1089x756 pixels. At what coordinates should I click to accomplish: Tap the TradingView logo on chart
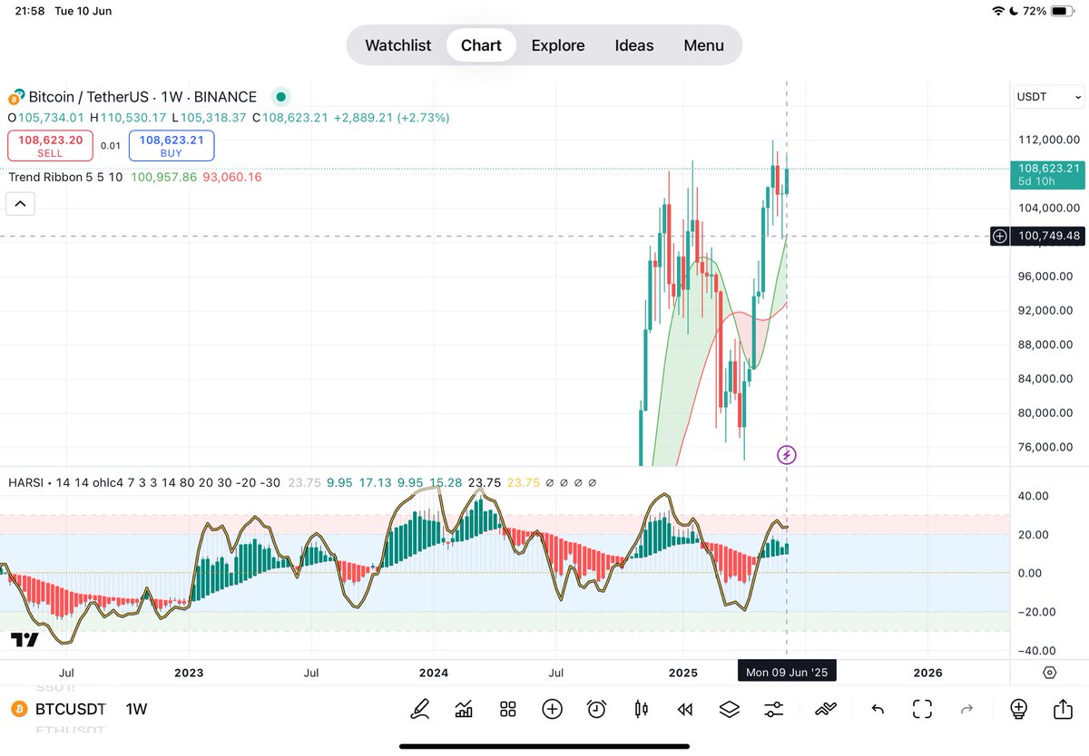point(25,640)
